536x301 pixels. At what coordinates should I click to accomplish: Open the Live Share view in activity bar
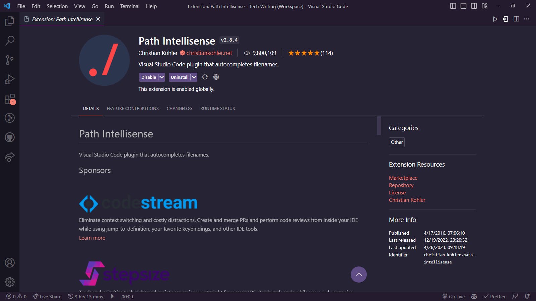point(10,157)
